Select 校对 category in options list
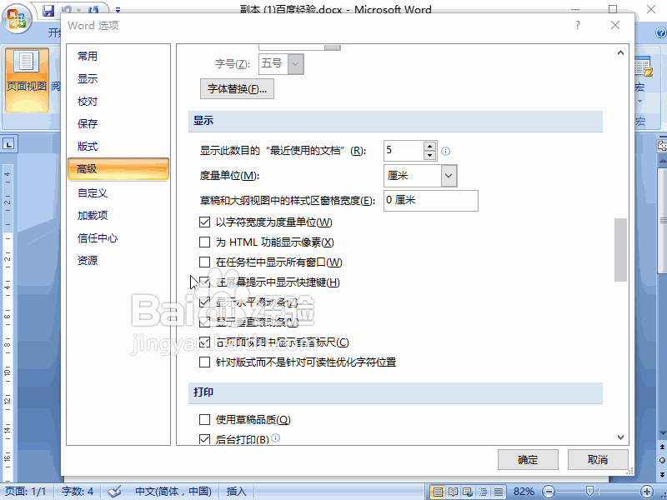 [x=88, y=101]
